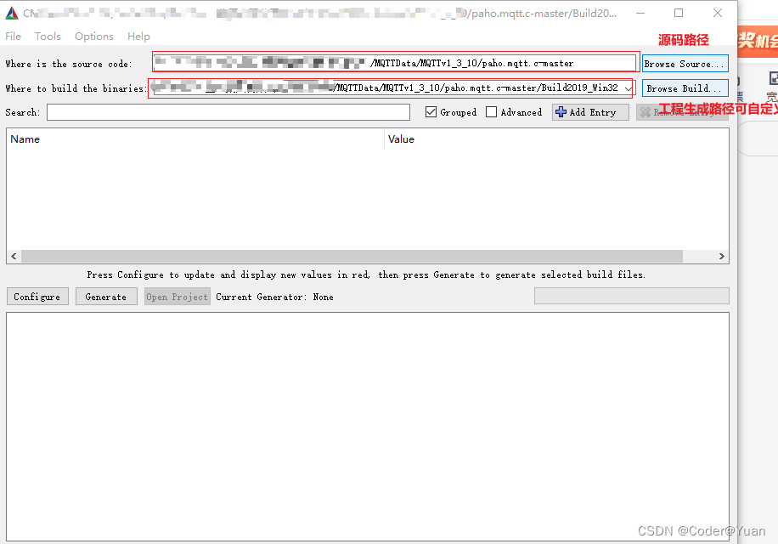778x544 pixels.
Task: Click the source code path field
Action: [394, 63]
